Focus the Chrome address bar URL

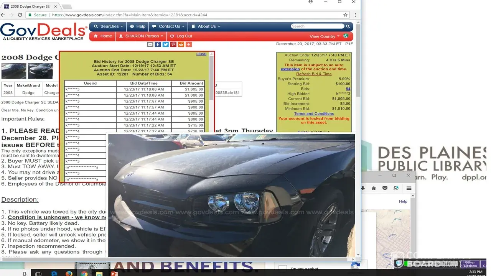[130, 15]
